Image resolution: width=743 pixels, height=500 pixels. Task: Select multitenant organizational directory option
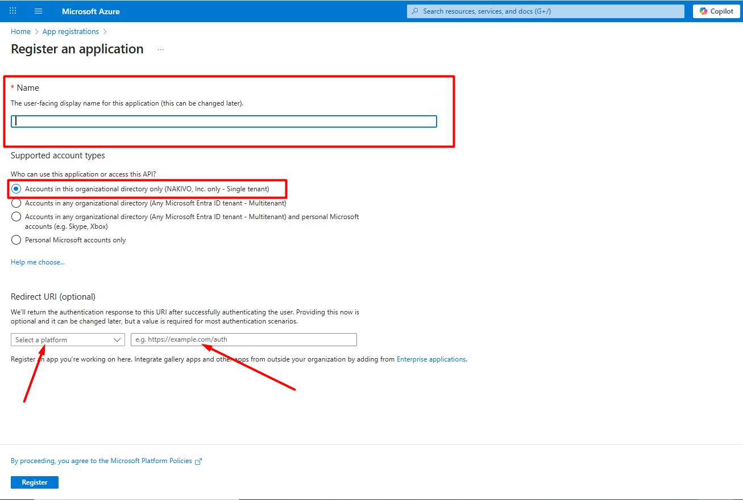click(x=16, y=203)
